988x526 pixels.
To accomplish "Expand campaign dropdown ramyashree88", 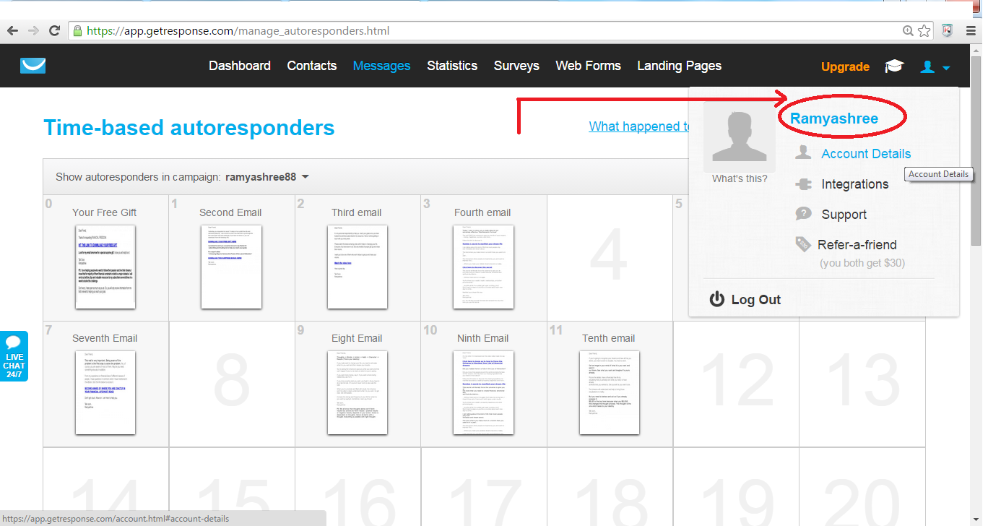I will [267, 177].
